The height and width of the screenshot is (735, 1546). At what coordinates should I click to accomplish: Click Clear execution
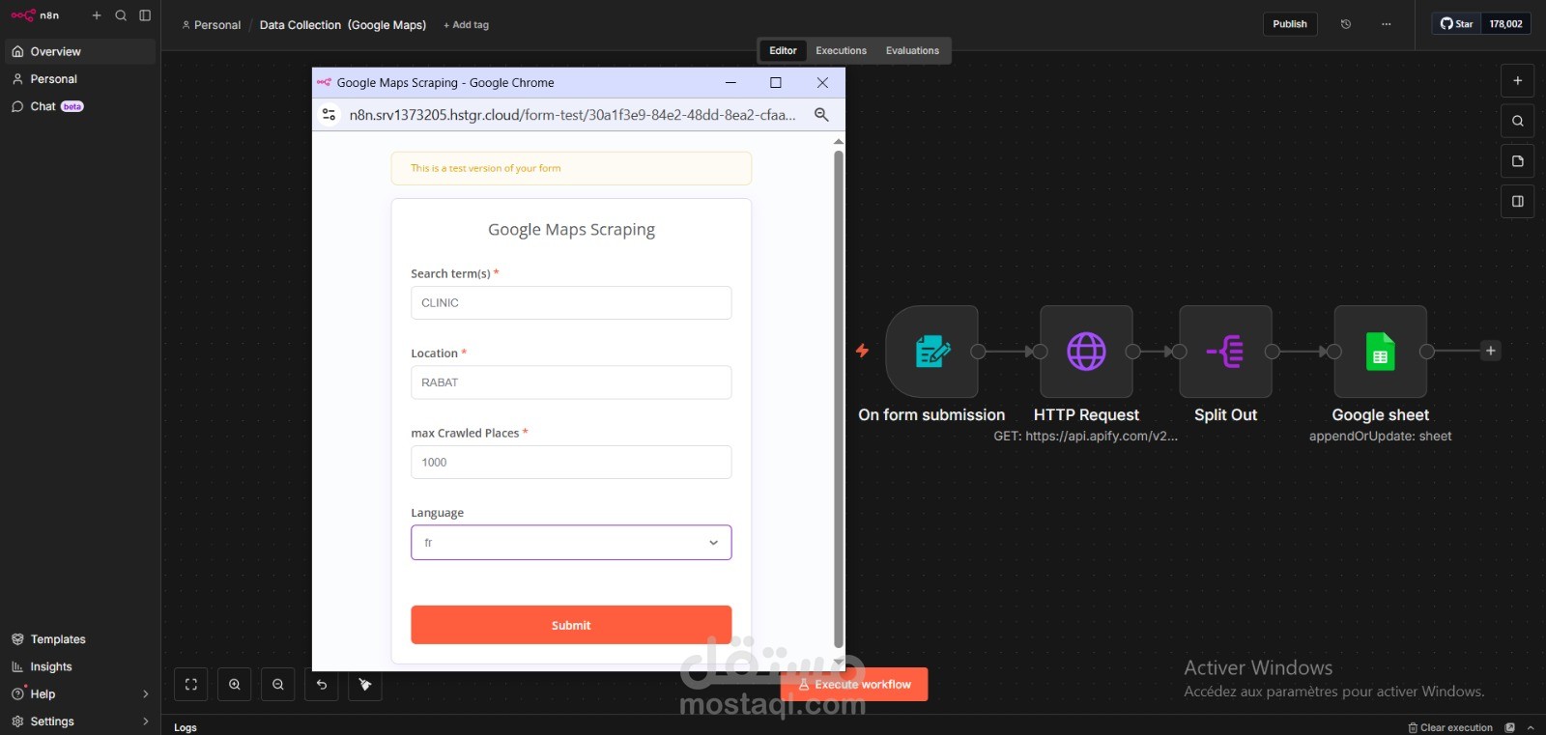1449,727
